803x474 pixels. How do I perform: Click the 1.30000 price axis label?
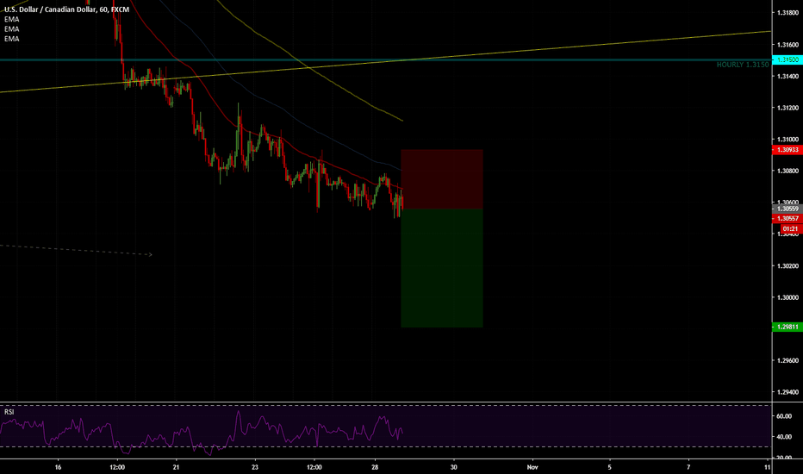tap(787, 297)
